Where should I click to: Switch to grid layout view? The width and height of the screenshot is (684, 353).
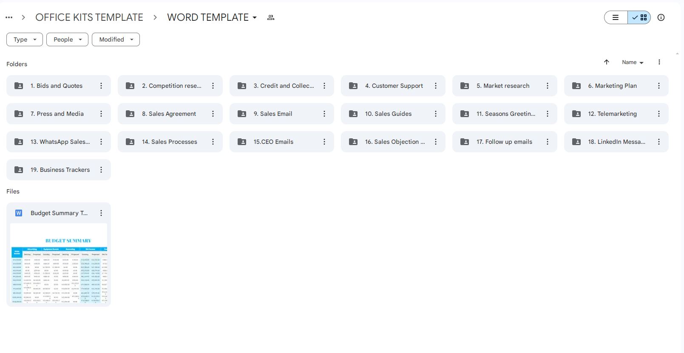639,17
